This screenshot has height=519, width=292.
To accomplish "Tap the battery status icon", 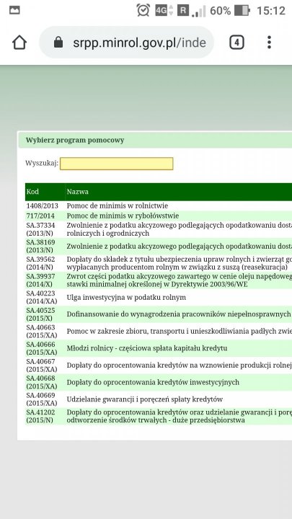I will coord(242,11).
